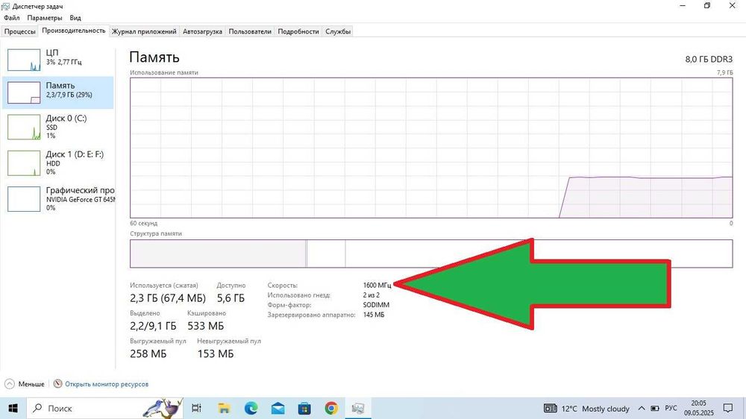Click the 'Память' heading
746x419 pixels.
154,57
